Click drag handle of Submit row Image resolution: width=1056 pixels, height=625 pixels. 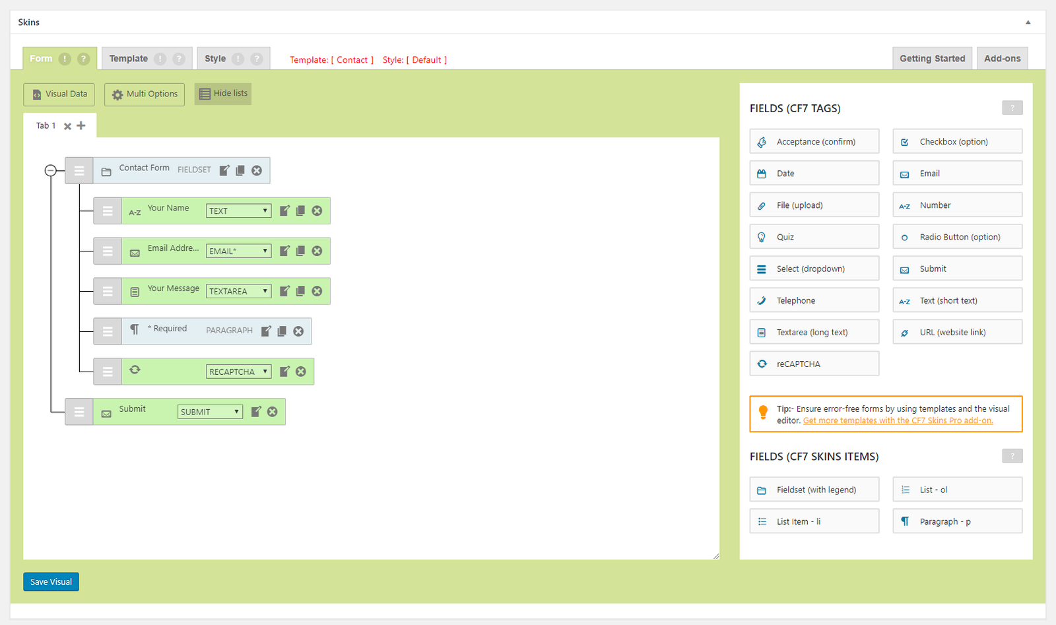79,412
